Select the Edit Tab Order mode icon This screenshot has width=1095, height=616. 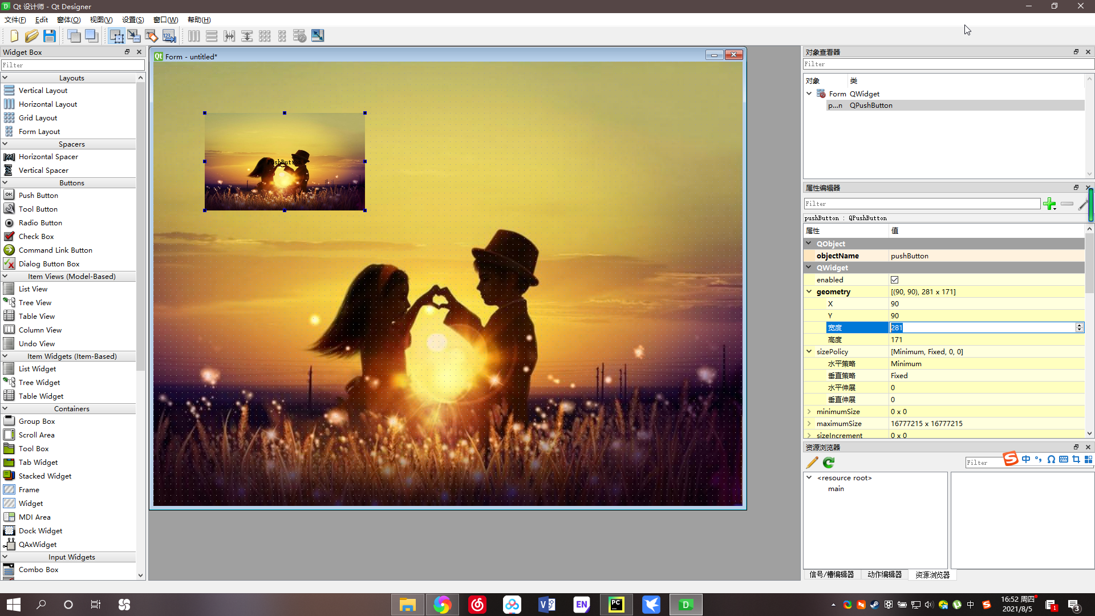(169, 36)
